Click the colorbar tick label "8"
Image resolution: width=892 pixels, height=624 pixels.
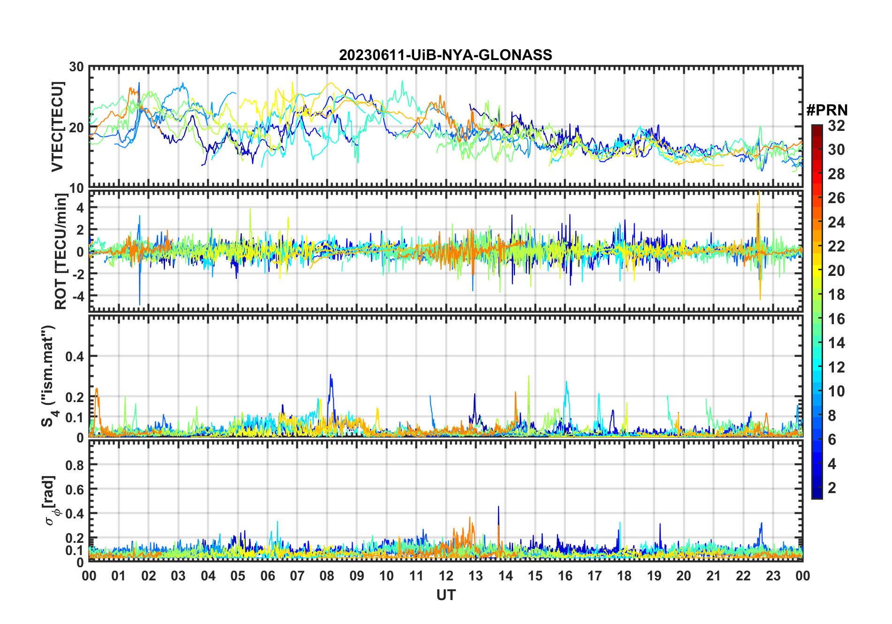click(832, 416)
